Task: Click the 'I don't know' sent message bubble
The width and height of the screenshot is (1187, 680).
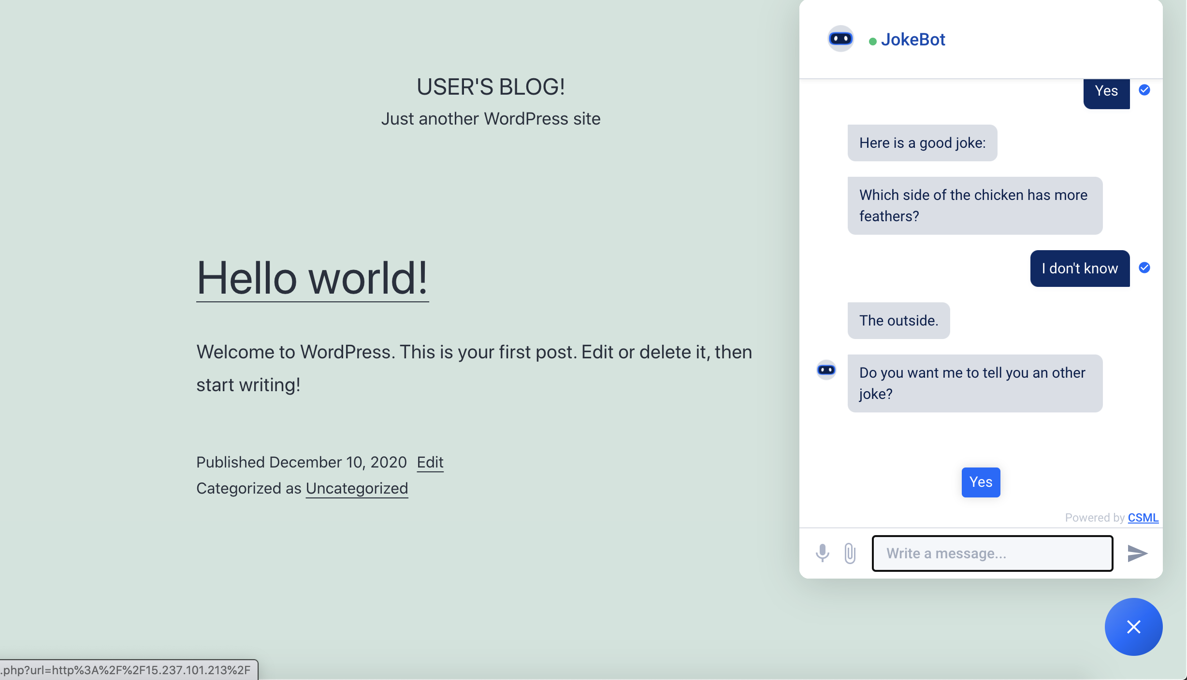Action: point(1080,269)
